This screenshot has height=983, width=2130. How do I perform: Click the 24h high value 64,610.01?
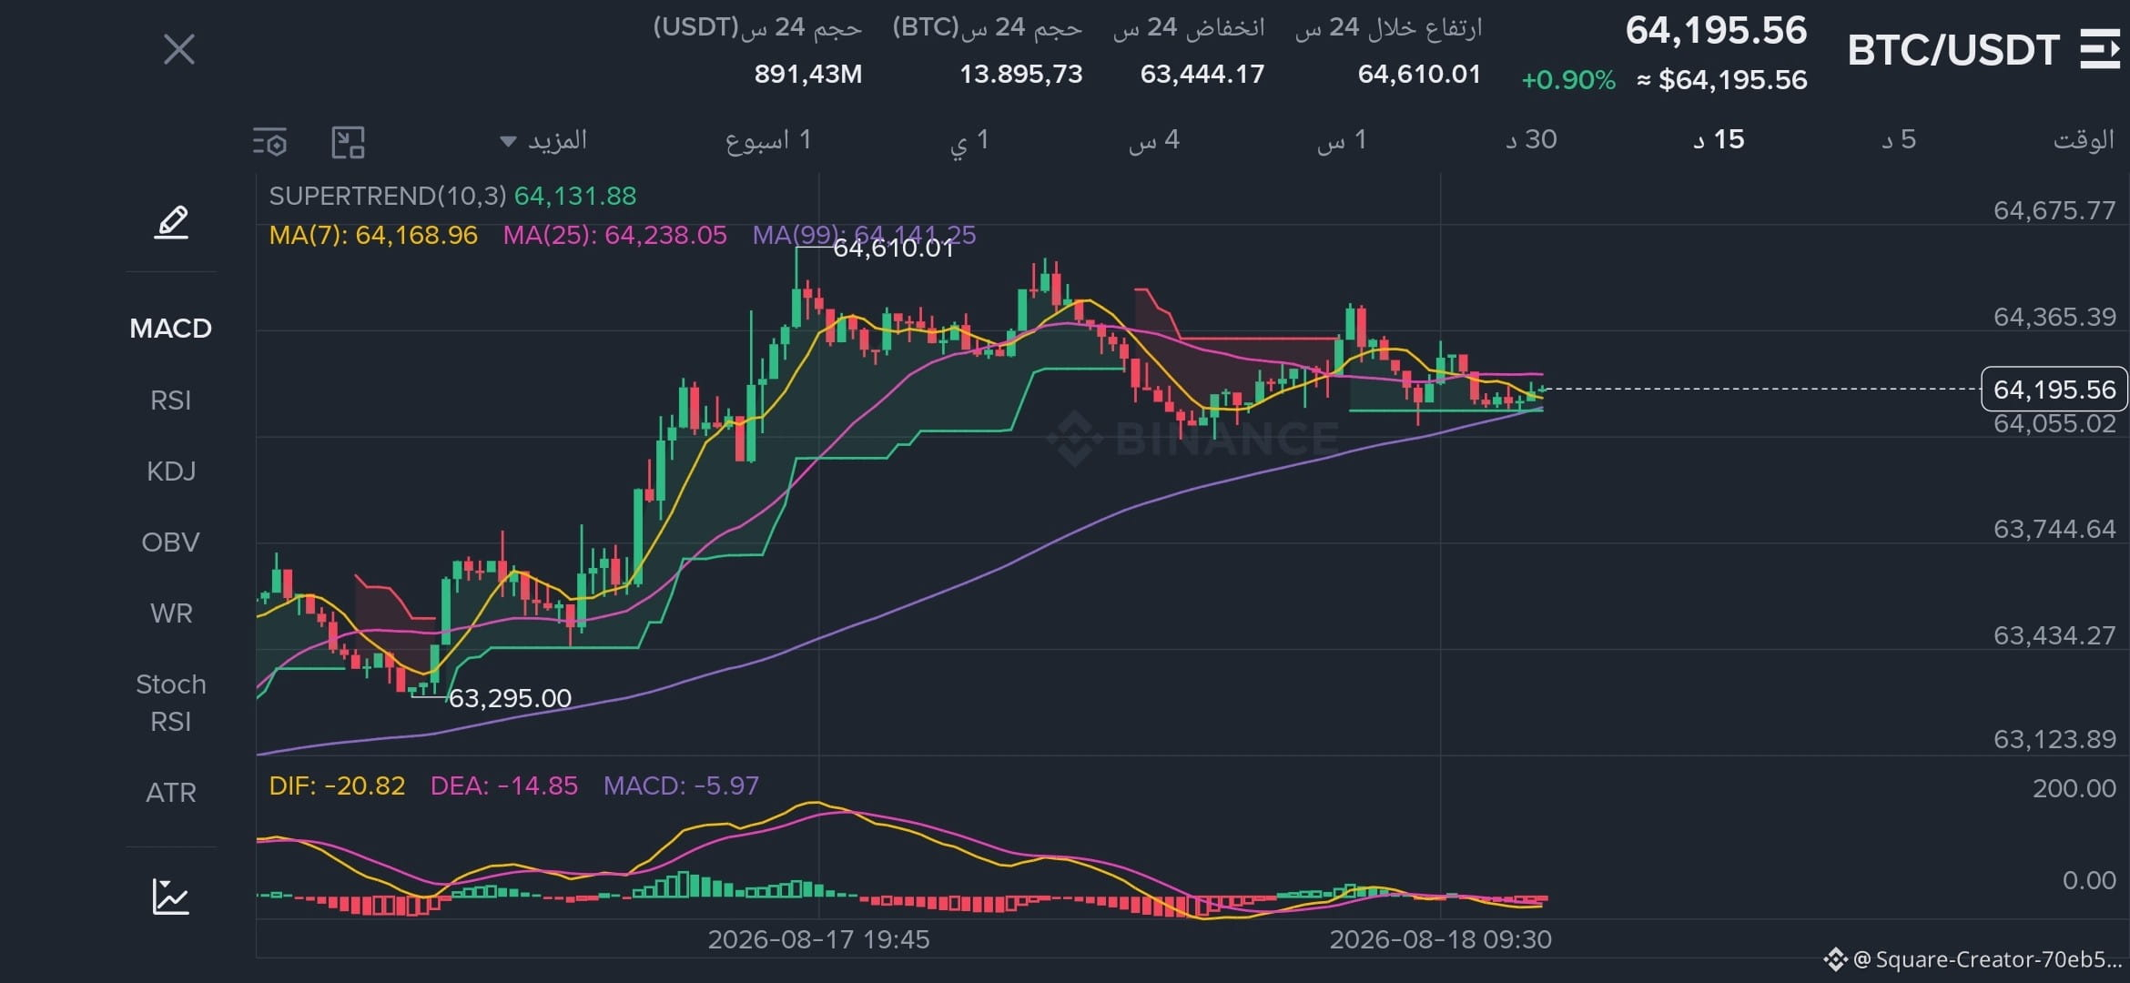point(1419,74)
